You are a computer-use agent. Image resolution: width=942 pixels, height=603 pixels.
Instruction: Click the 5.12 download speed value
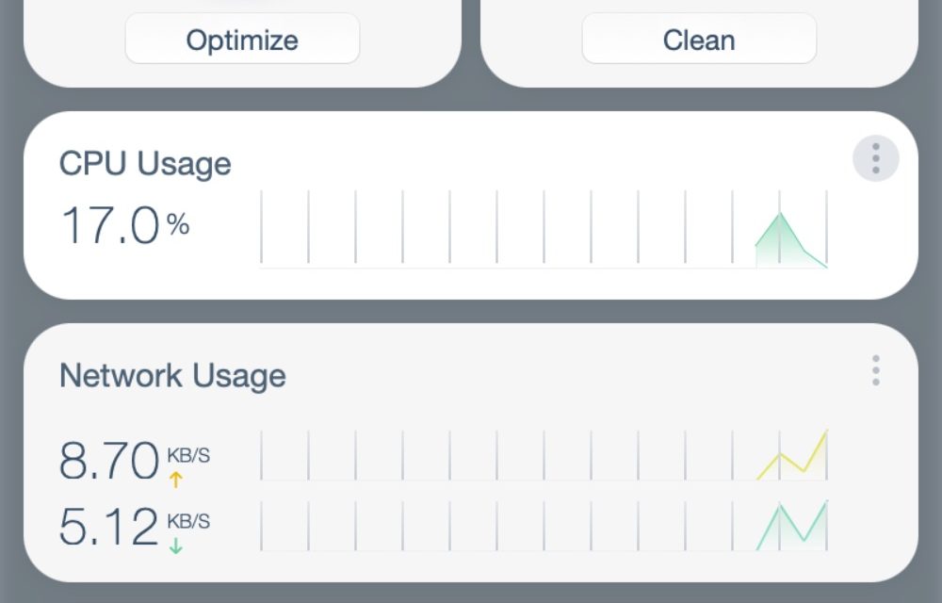[x=109, y=528]
